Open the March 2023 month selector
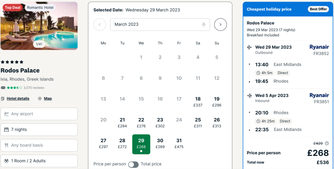 160,24
